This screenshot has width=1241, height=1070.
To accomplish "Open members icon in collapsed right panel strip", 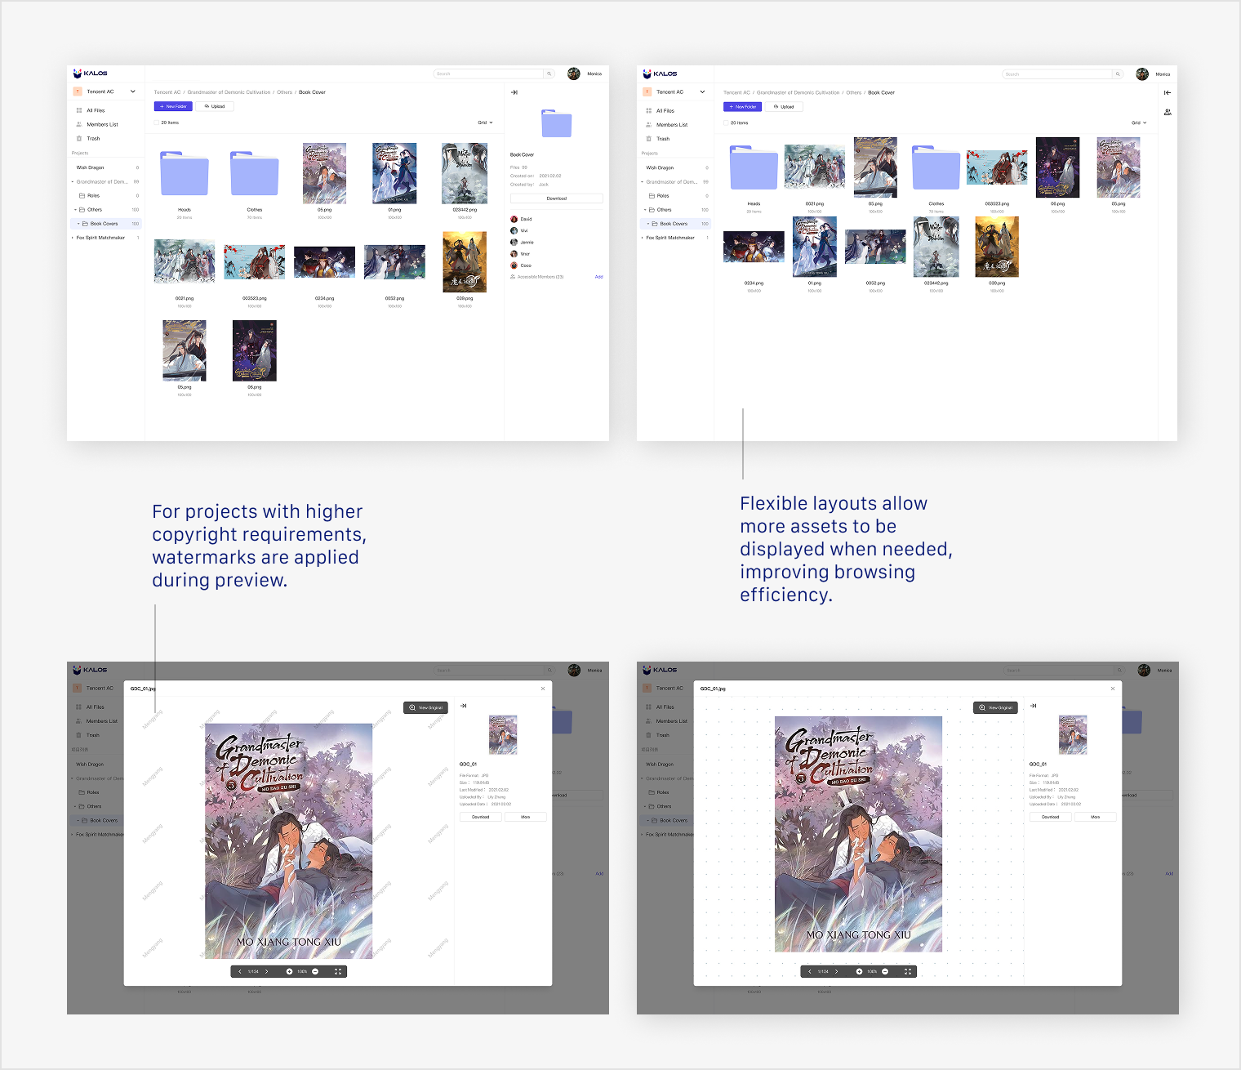I will pyautogui.click(x=1168, y=112).
